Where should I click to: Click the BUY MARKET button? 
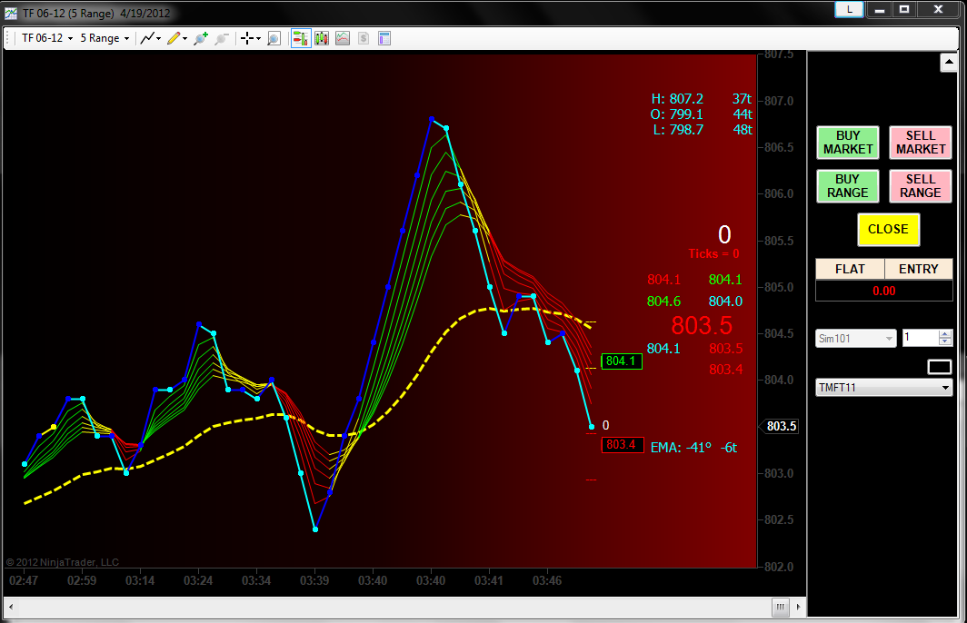[x=848, y=143]
